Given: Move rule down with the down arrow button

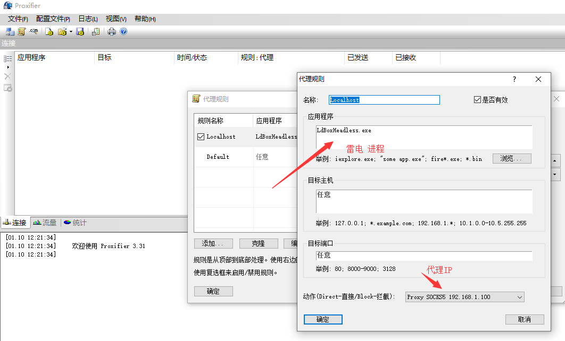Looking at the screenshot, I should 555,174.
